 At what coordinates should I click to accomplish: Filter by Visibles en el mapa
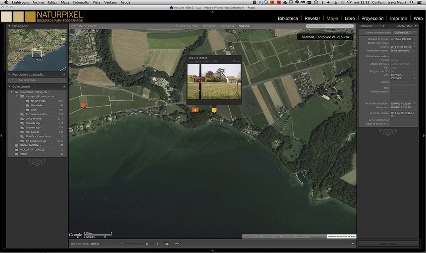187,26
